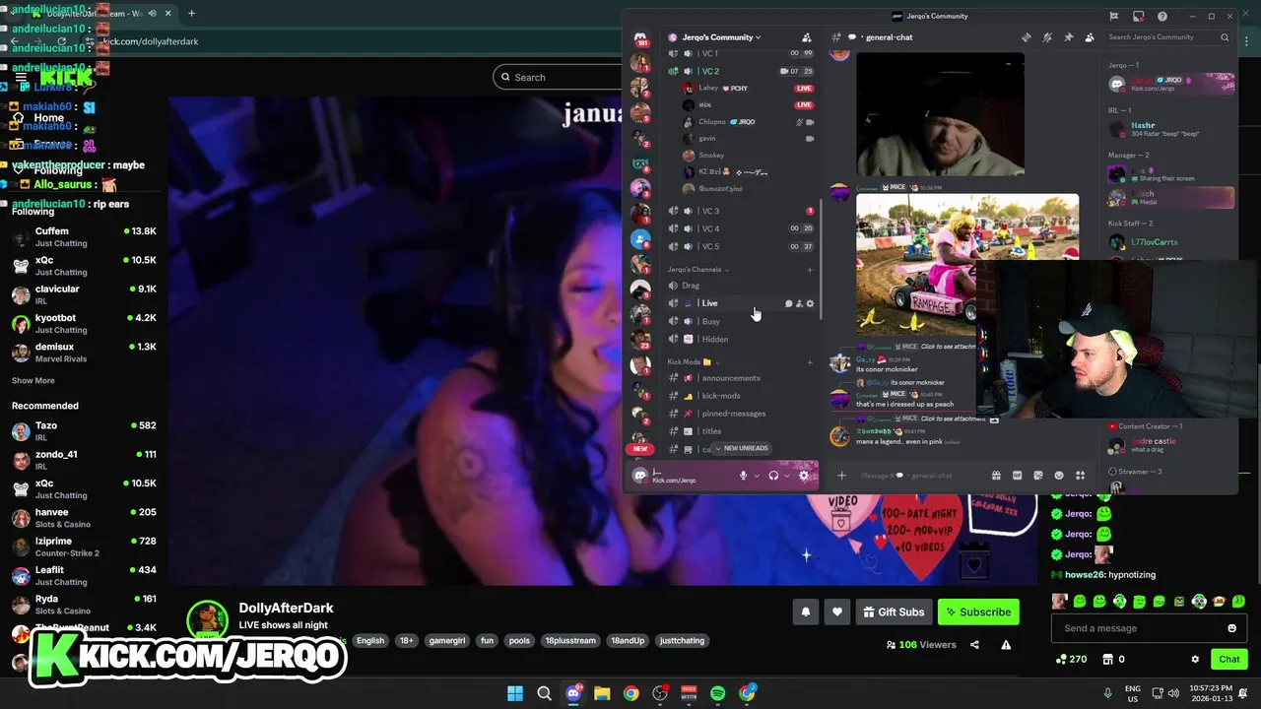Open Cuffem channel in Following list
1261x709 pixels.
[x=84, y=237]
